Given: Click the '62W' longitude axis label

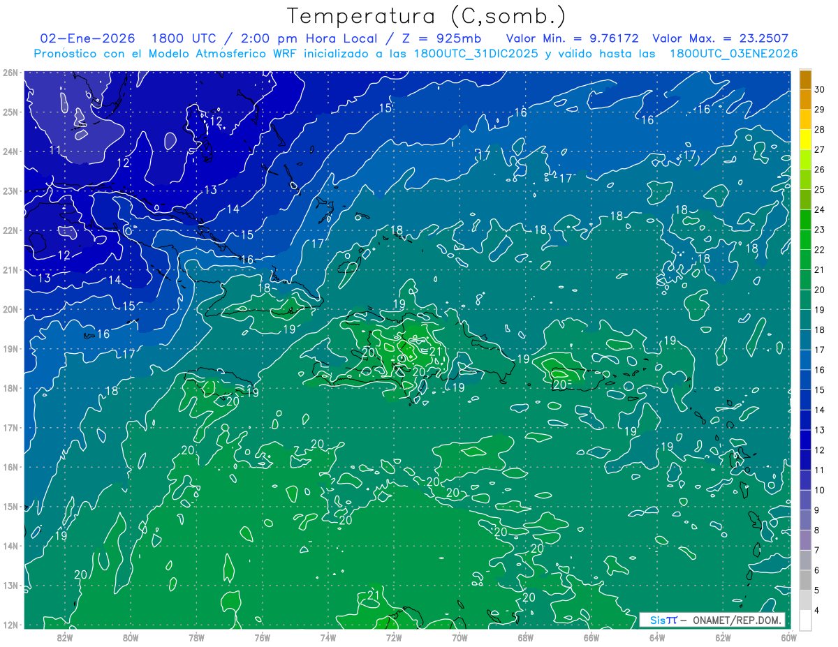Looking at the screenshot, I should [x=722, y=637].
